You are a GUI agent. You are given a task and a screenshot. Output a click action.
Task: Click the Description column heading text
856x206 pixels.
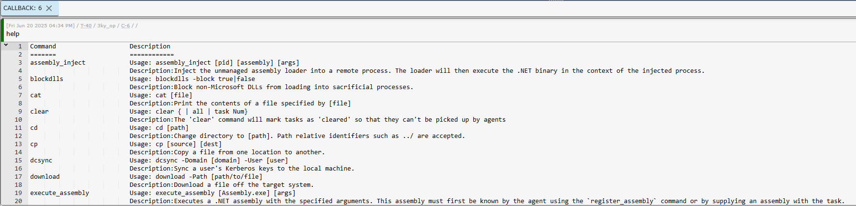click(150, 46)
